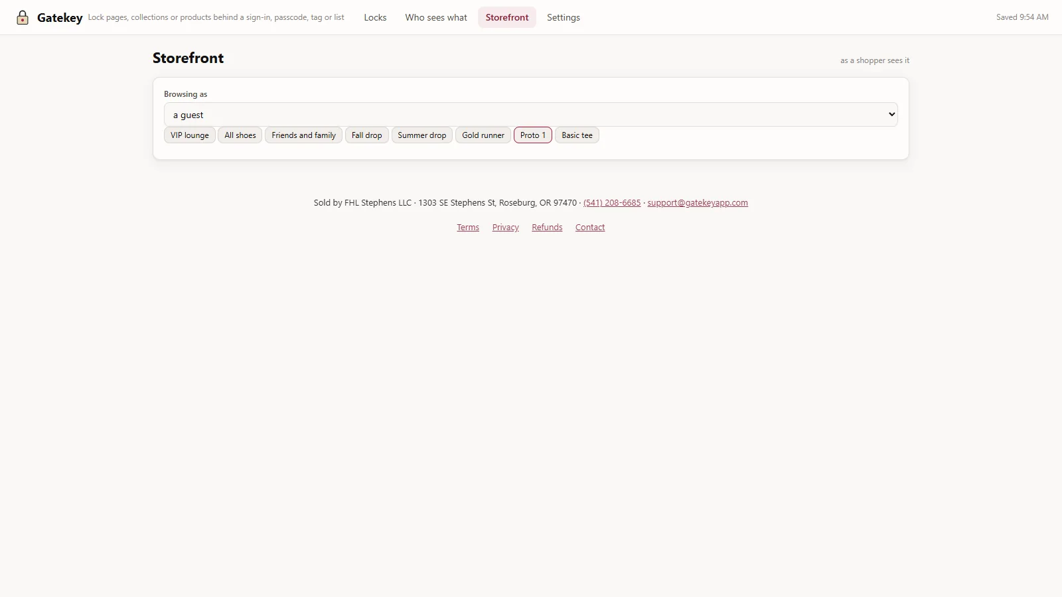Open the Privacy footer link
Viewport: 1062px width, 597px height.
(x=506, y=228)
